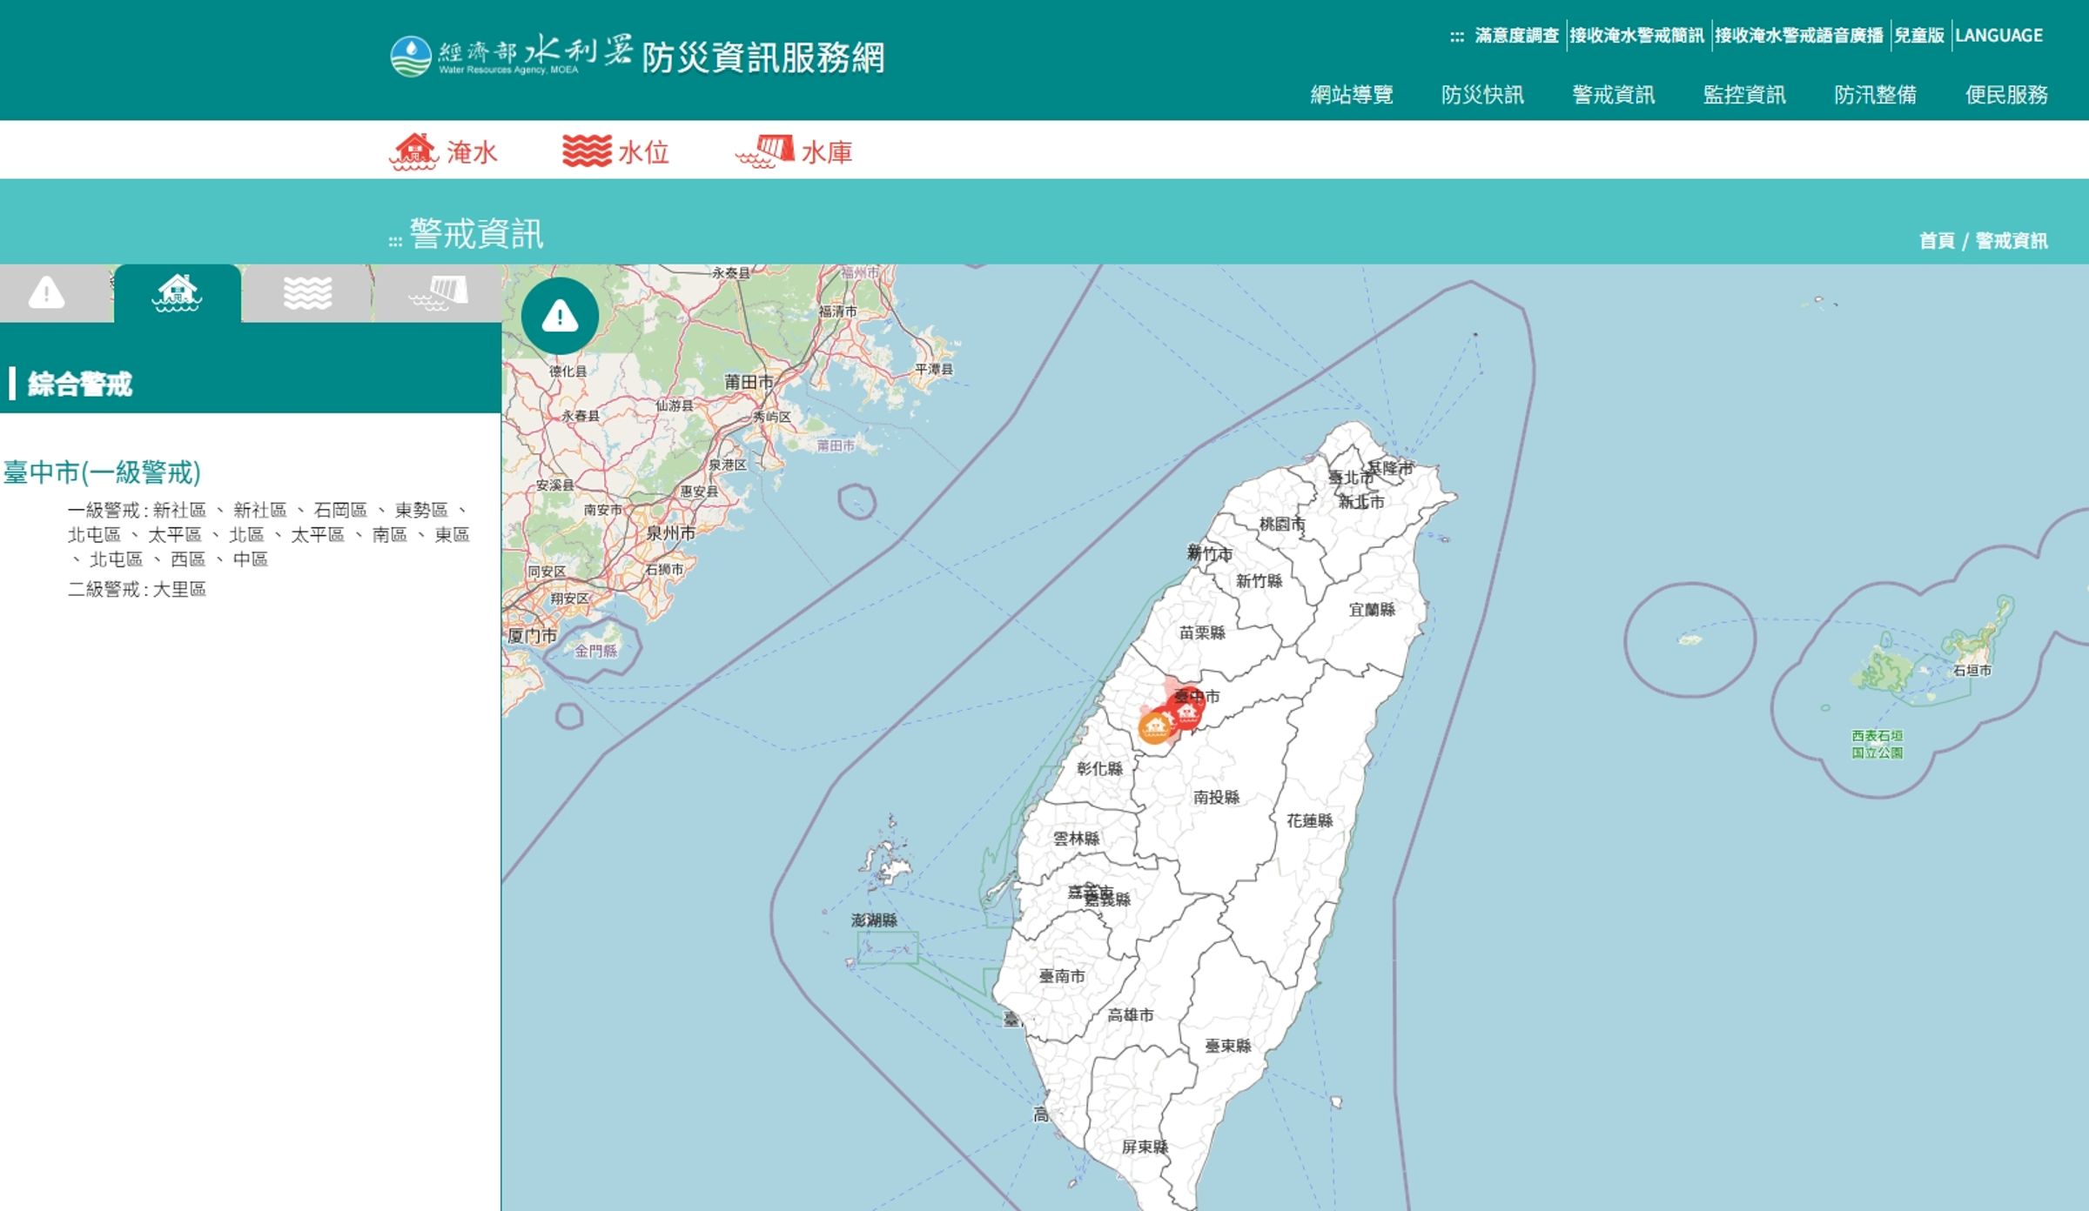Click the Water Resources Agency logo

pyautogui.click(x=511, y=57)
